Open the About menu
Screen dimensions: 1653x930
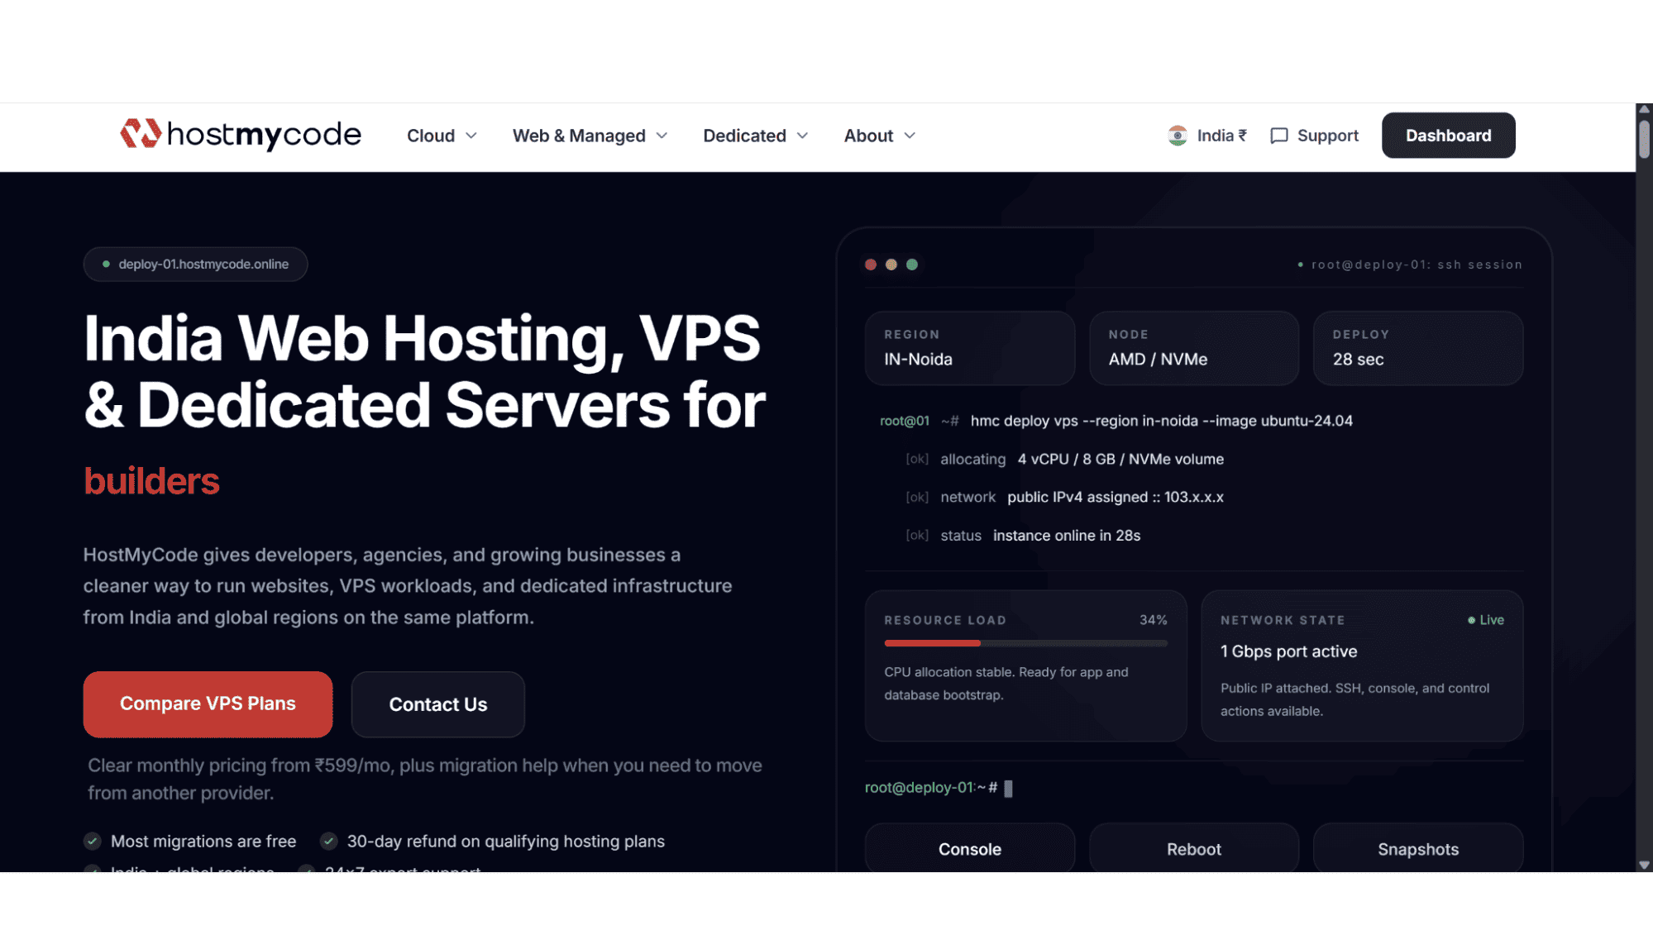(880, 136)
